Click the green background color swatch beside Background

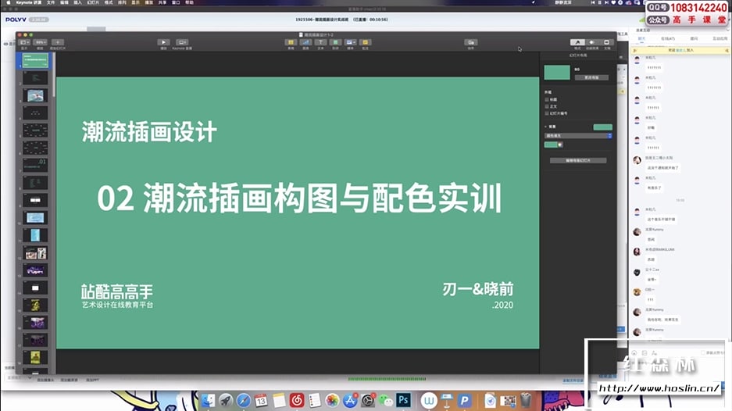[602, 127]
